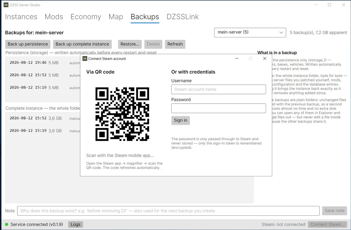Minimize the DZSS Server Studio main window
Image resolution: width=351 pixels, height=230 pixels.
click(315, 5)
